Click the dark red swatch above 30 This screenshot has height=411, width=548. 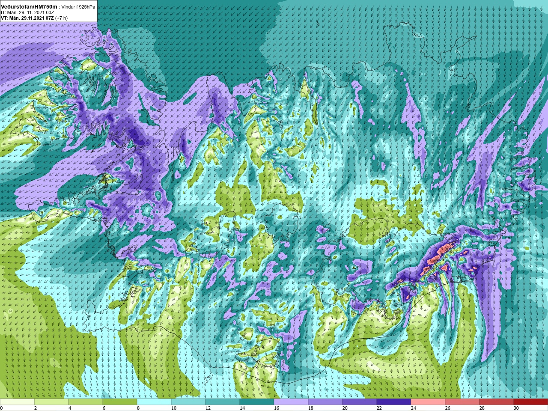pyautogui.click(x=531, y=402)
